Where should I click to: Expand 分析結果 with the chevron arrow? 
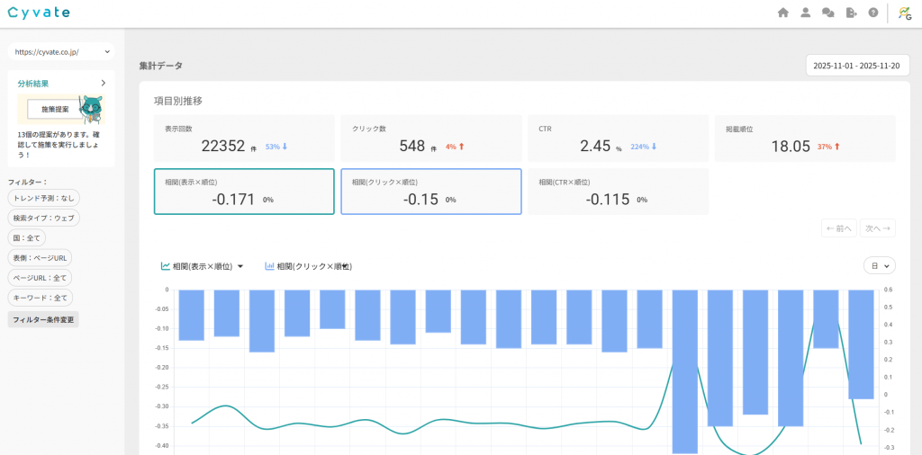coord(104,83)
